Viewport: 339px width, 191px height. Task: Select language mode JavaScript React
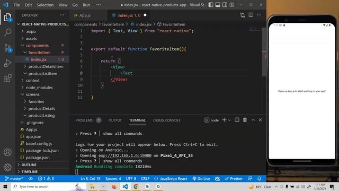point(171,179)
